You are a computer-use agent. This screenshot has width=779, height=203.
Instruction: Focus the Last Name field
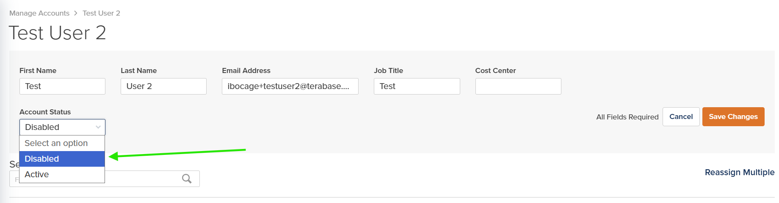coord(163,86)
